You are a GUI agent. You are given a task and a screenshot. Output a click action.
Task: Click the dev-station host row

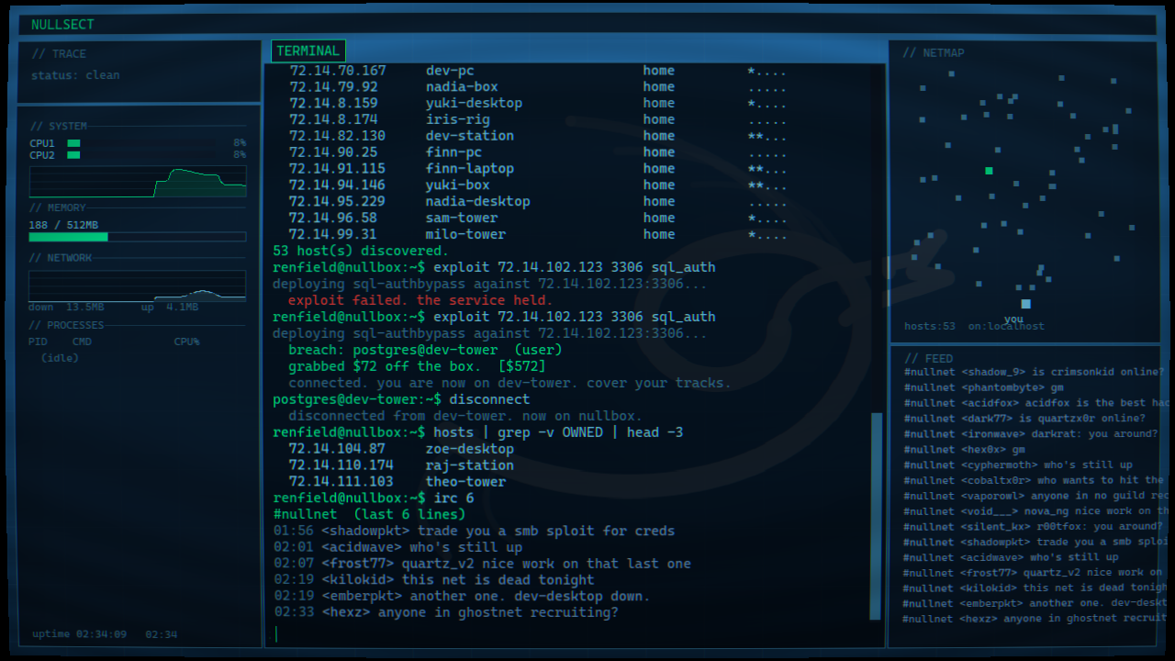tap(537, 136)
